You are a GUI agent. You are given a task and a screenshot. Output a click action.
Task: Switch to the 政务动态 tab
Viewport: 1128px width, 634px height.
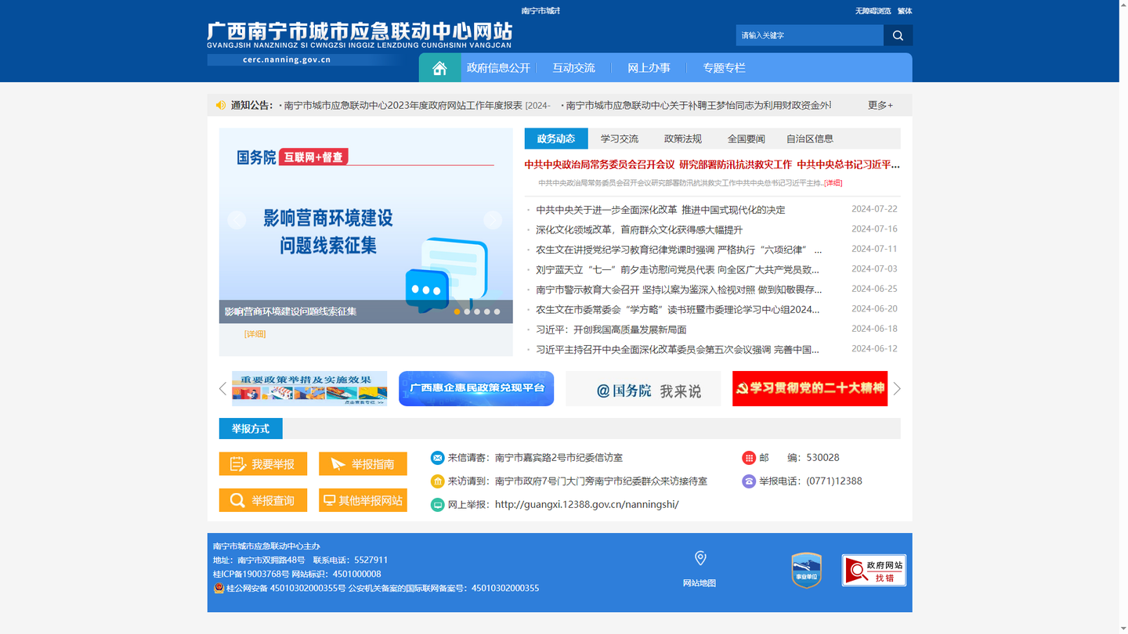[556, 139]
